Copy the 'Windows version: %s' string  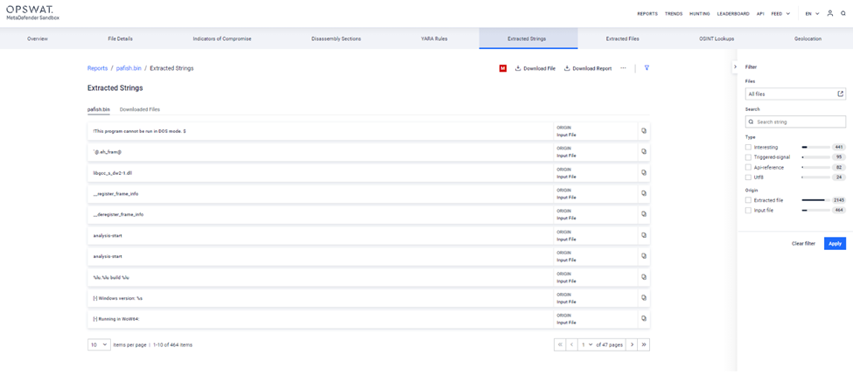644,298
